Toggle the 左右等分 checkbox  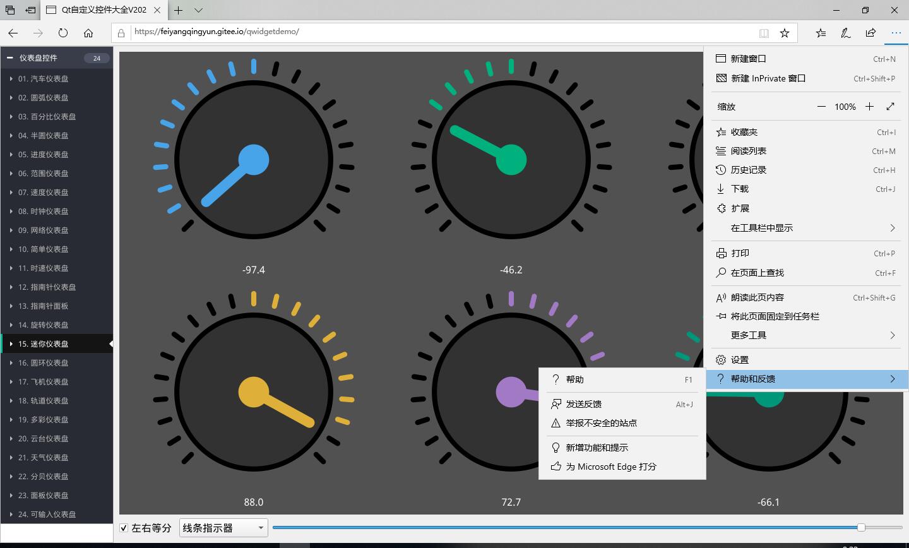tap(124, 528)
